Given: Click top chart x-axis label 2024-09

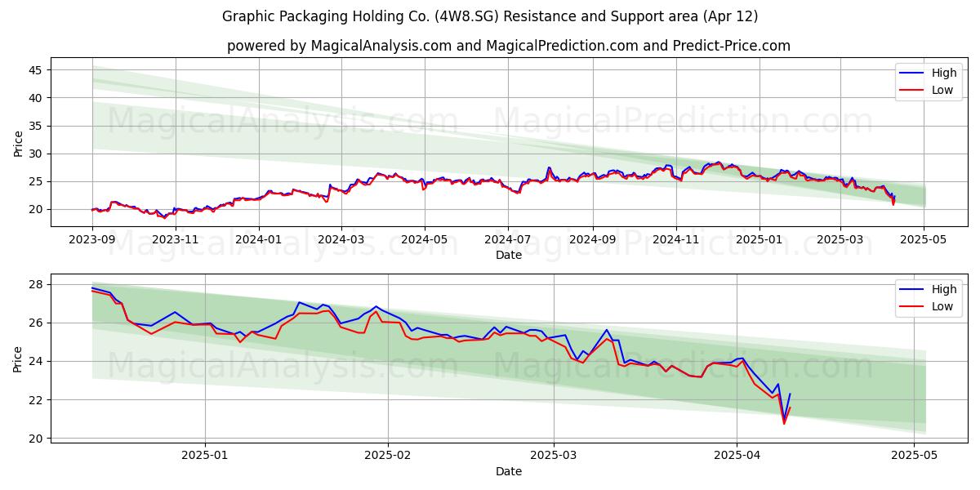Looking at the screenshot, I should coord(592,239).
